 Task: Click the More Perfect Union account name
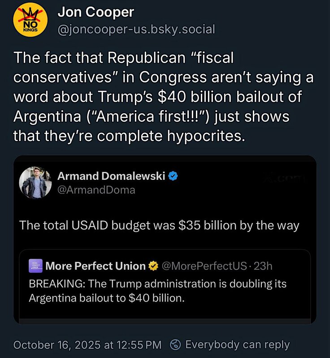pyautogui.click(x=96, y=266)
